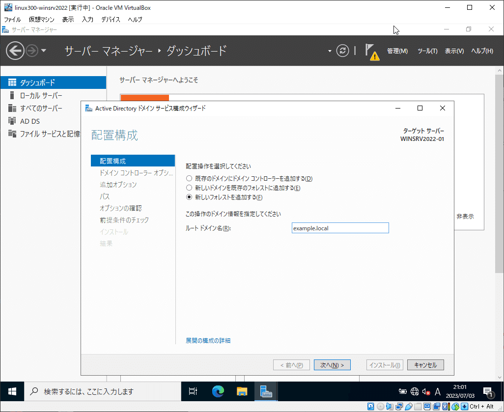504x412 pixels.
Task: Click VirtualBox audio status icon
Action: tap(390, 407)
